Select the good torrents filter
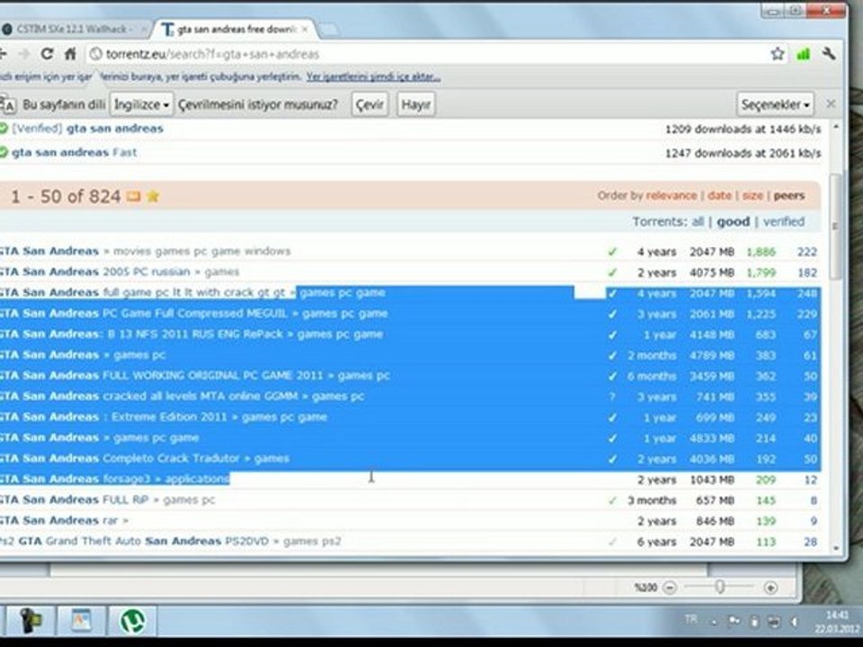Image resolution: width=863 pixels, height=647 pixels. [x=734, y=222]
